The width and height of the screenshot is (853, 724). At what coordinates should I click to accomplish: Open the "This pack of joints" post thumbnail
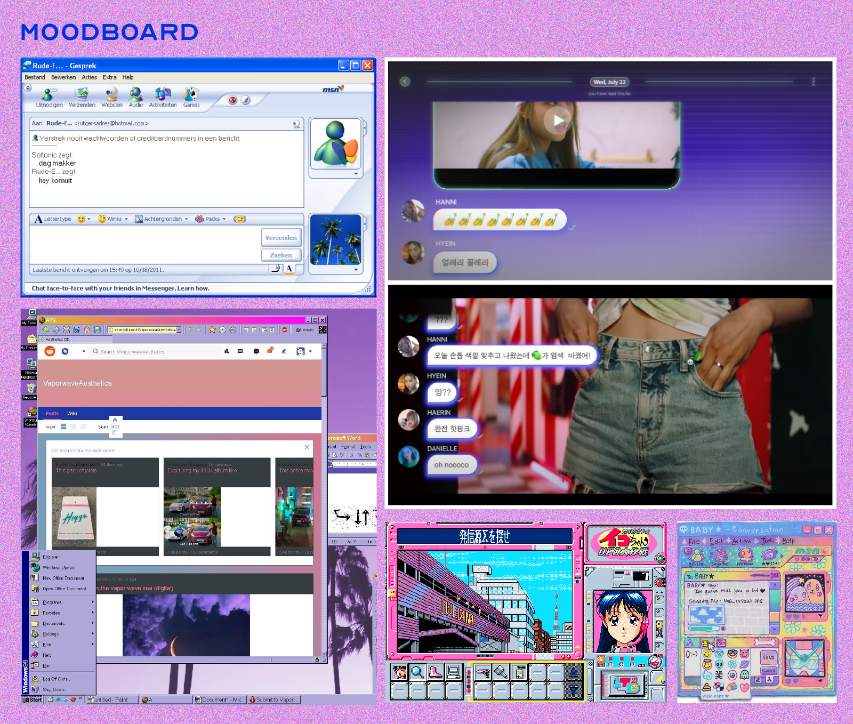(75, 518)
